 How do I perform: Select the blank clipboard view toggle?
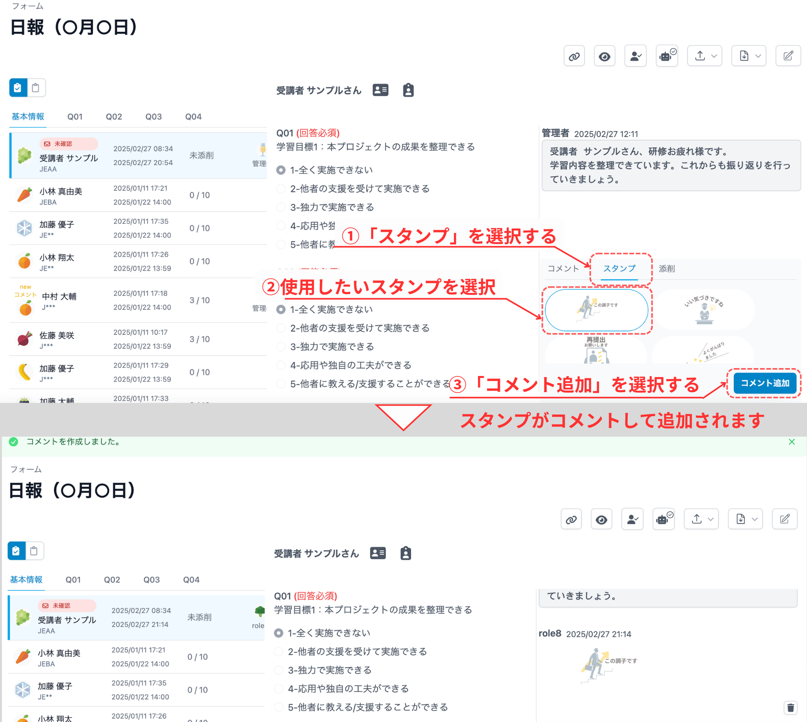36,87
